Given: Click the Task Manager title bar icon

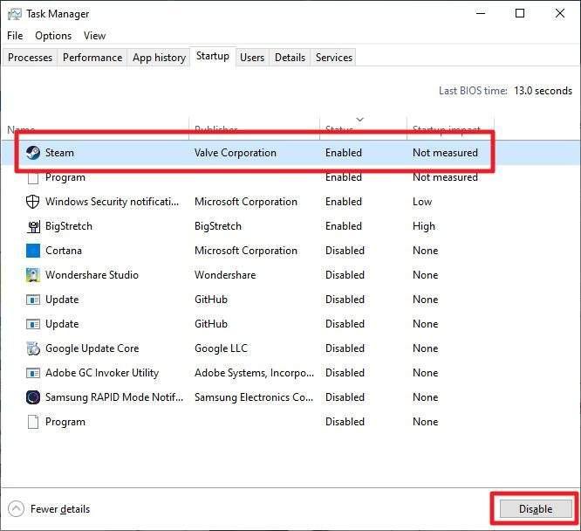Looking at the screenshot, I should (15, 14).
